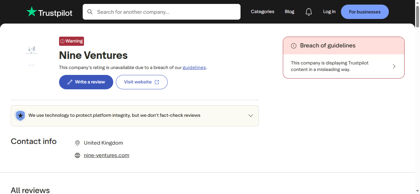This screenshot has height=194, width=420.
Task: Click inside the company search field
Action: pyautogui.click(x=148, y=12)
